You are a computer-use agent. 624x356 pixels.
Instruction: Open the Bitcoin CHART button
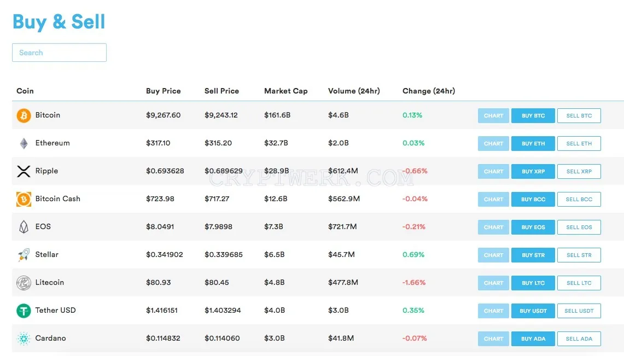coord(493,116)
